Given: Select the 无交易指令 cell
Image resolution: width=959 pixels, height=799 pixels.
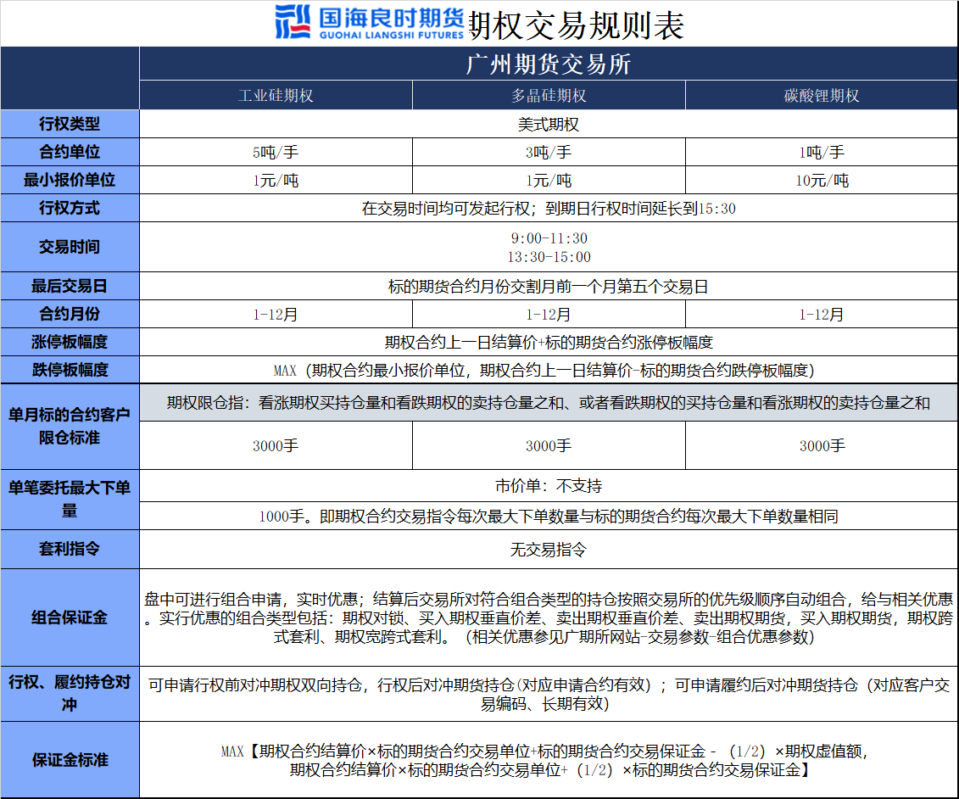Looking at the screenshot, I should pos(549,550).
